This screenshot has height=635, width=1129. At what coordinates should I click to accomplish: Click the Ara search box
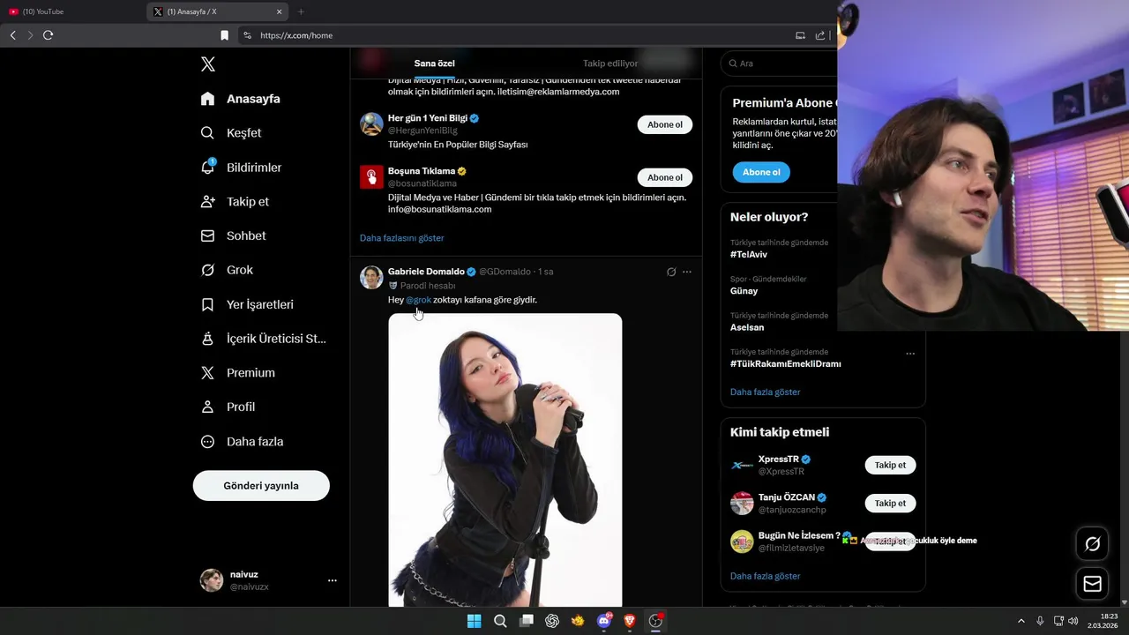point(780,63)
